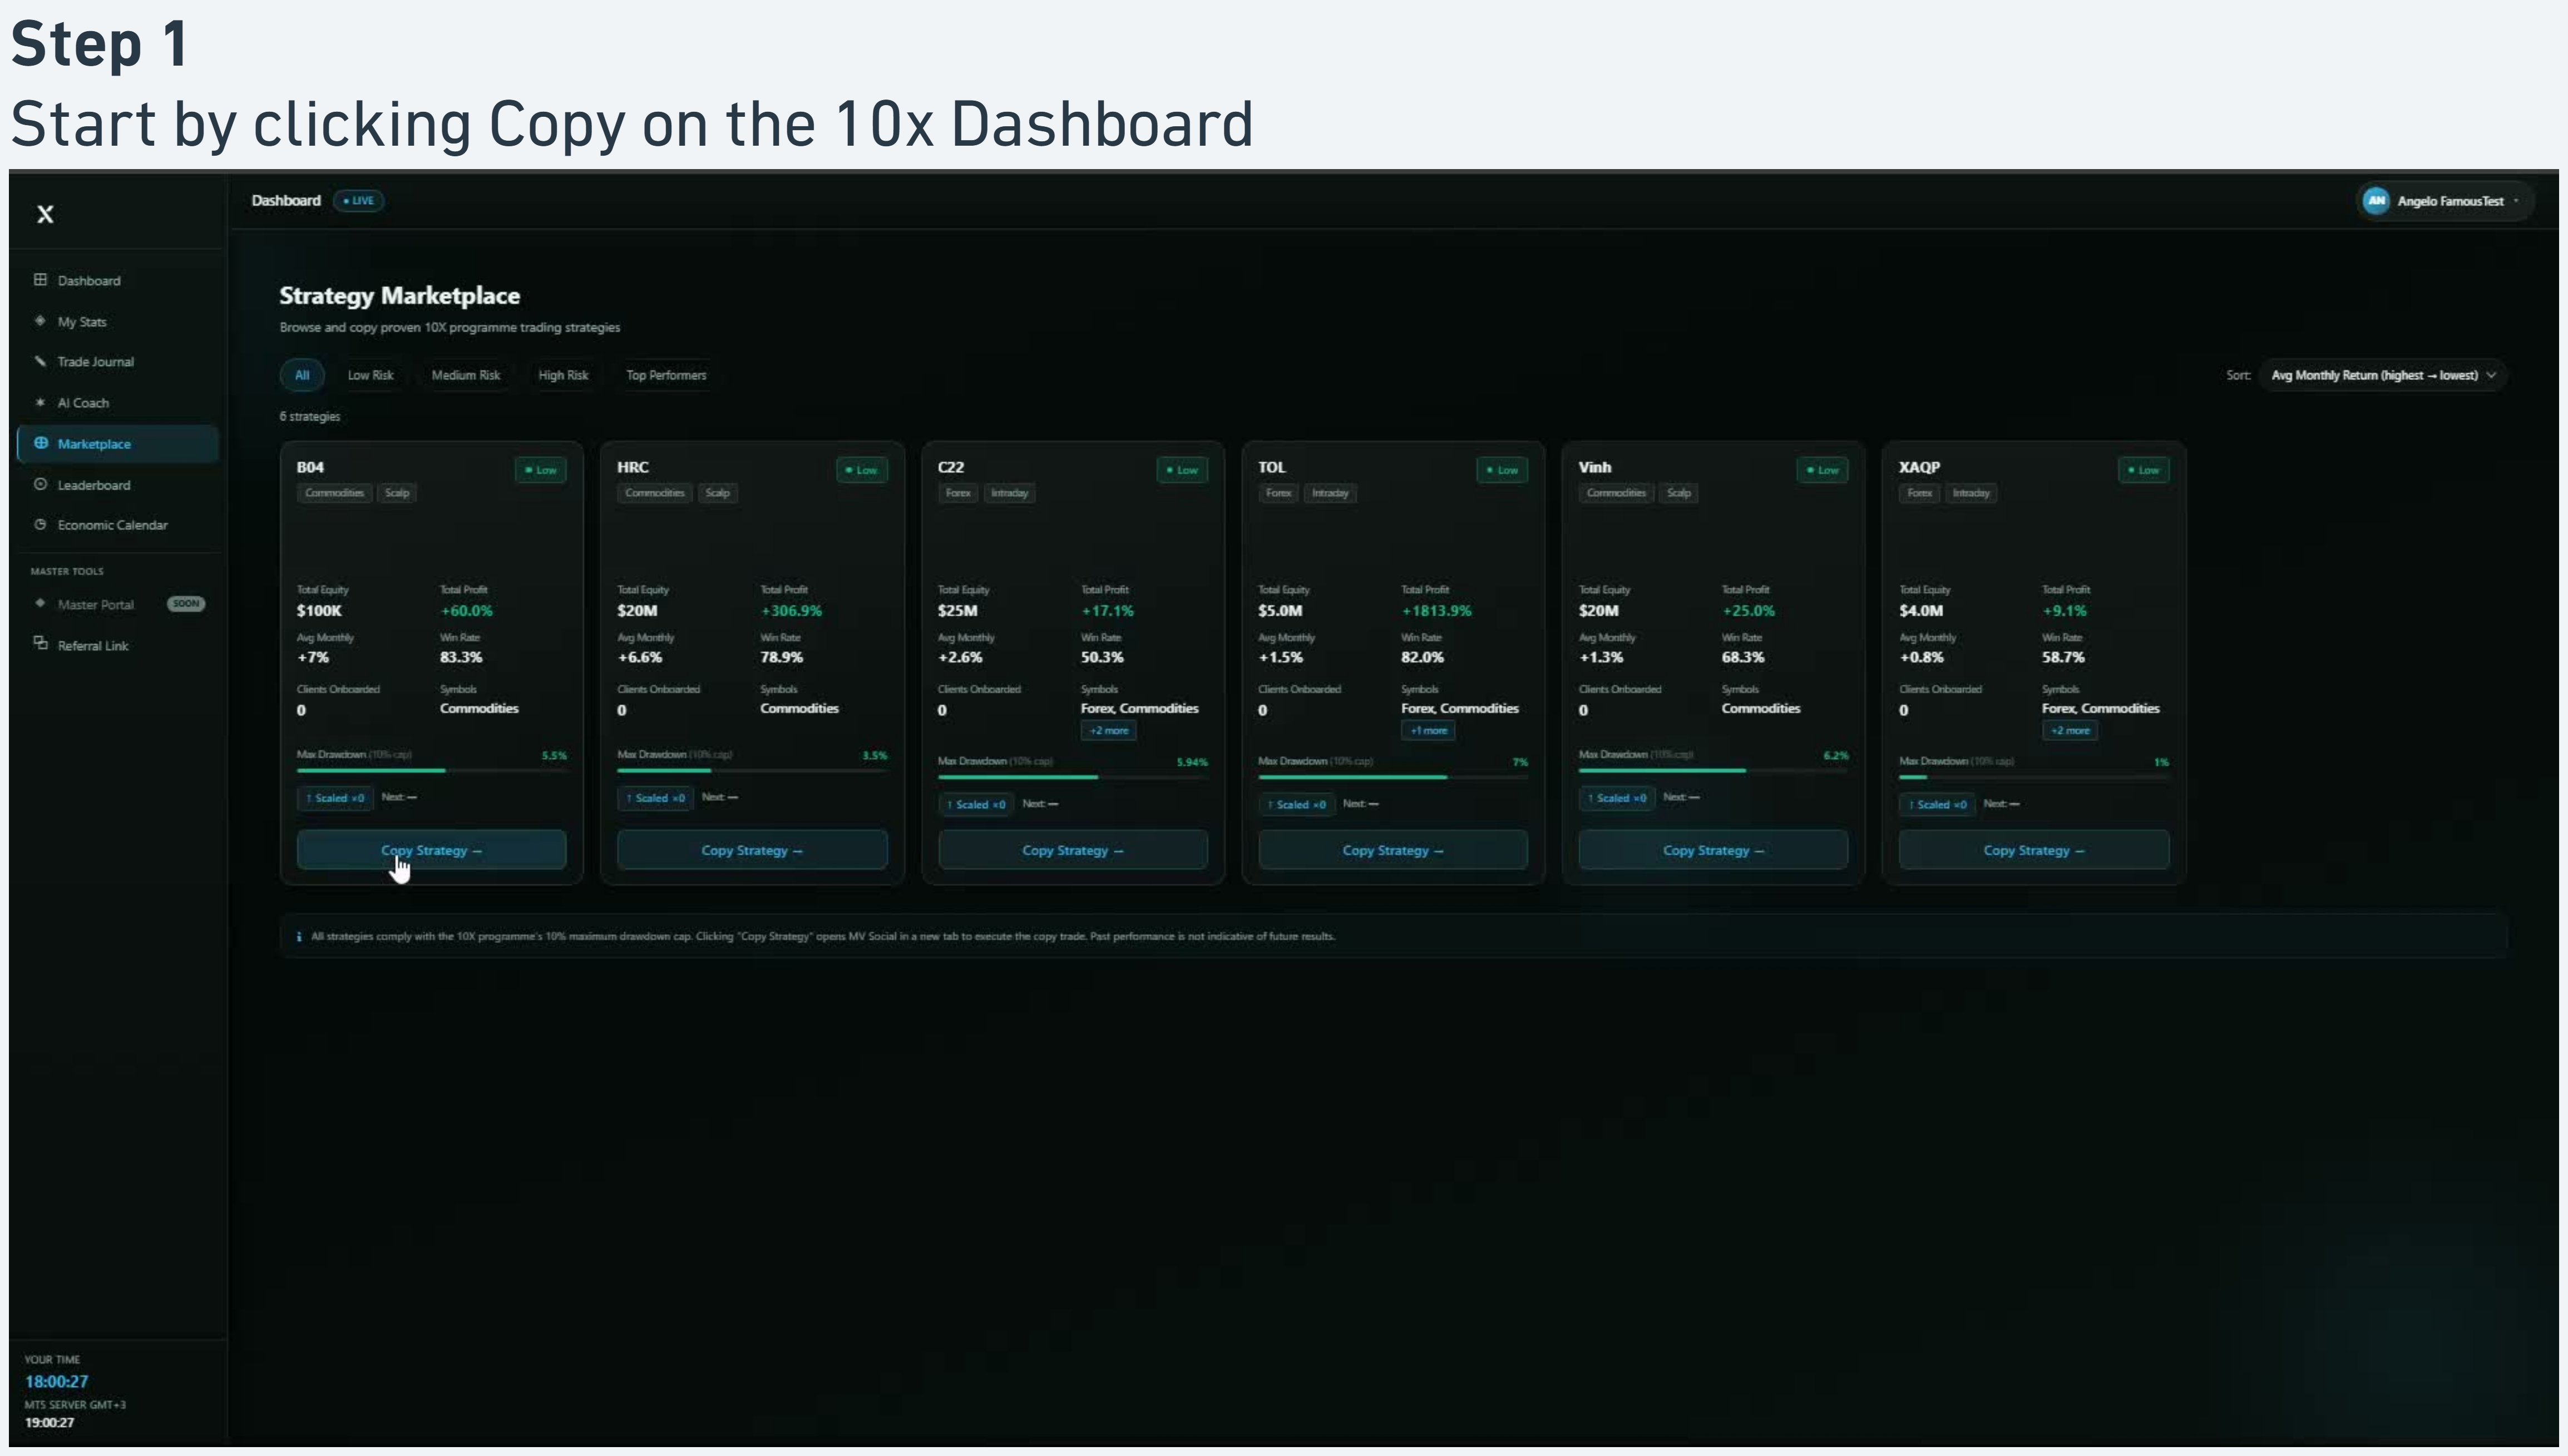This screenshot has width=2568, height=1456.
Task: Click the Dashboard grid icon in sidebar
Action: tap(40, 280)
